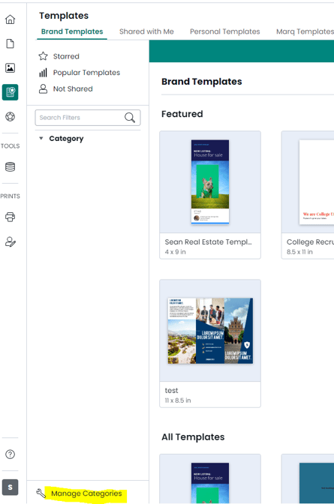Switch to Shared with Me tab
This screenshot has width=334, height=504.
coord(146,31)
